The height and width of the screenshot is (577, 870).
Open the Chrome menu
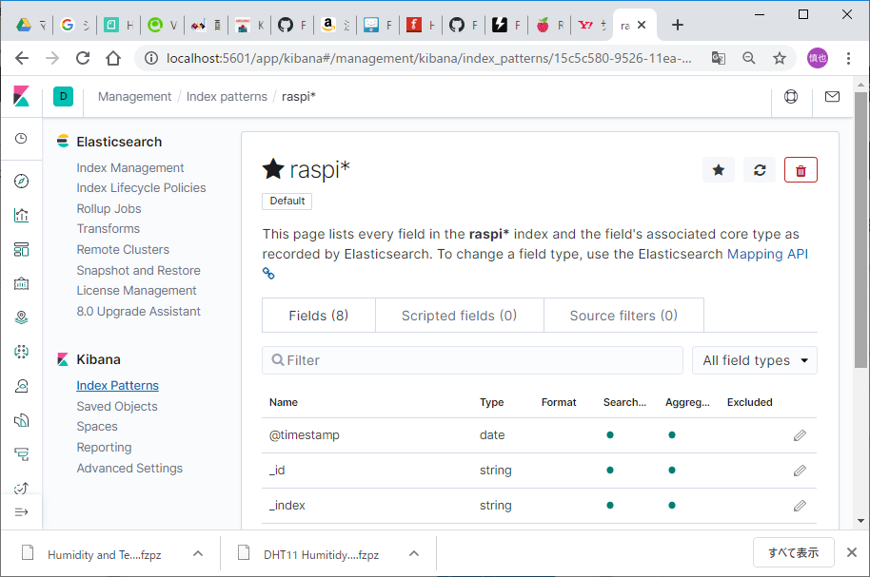tap(848, 58)
